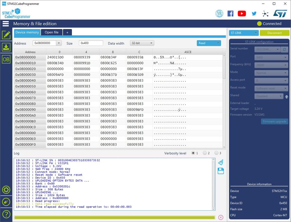Click the Address column header
The height and width of the screenshot is (222, 291).
click(30, 52)
